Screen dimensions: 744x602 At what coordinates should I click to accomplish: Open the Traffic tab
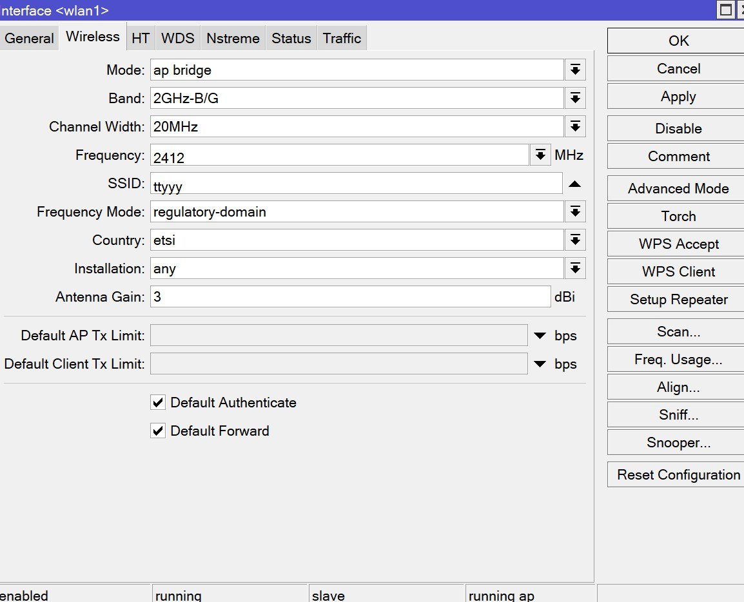(x=342, y=38)
